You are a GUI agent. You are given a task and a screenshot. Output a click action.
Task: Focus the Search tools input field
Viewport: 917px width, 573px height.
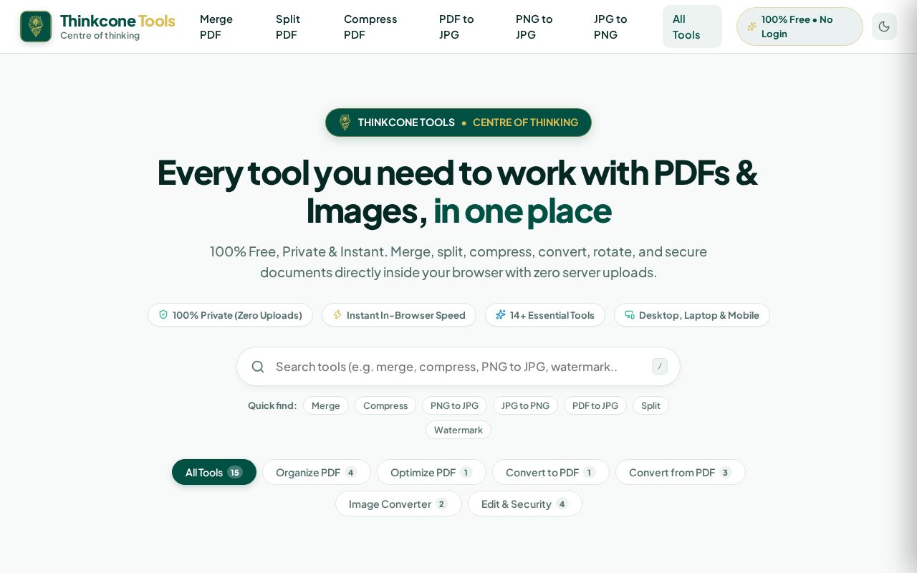click(458, 367)
